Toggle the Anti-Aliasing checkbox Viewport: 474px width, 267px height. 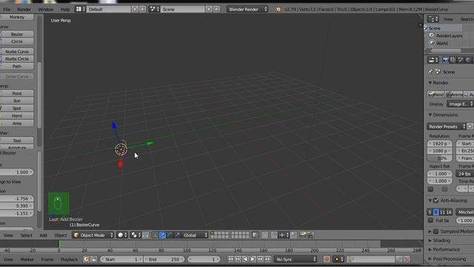coord(436,200)
